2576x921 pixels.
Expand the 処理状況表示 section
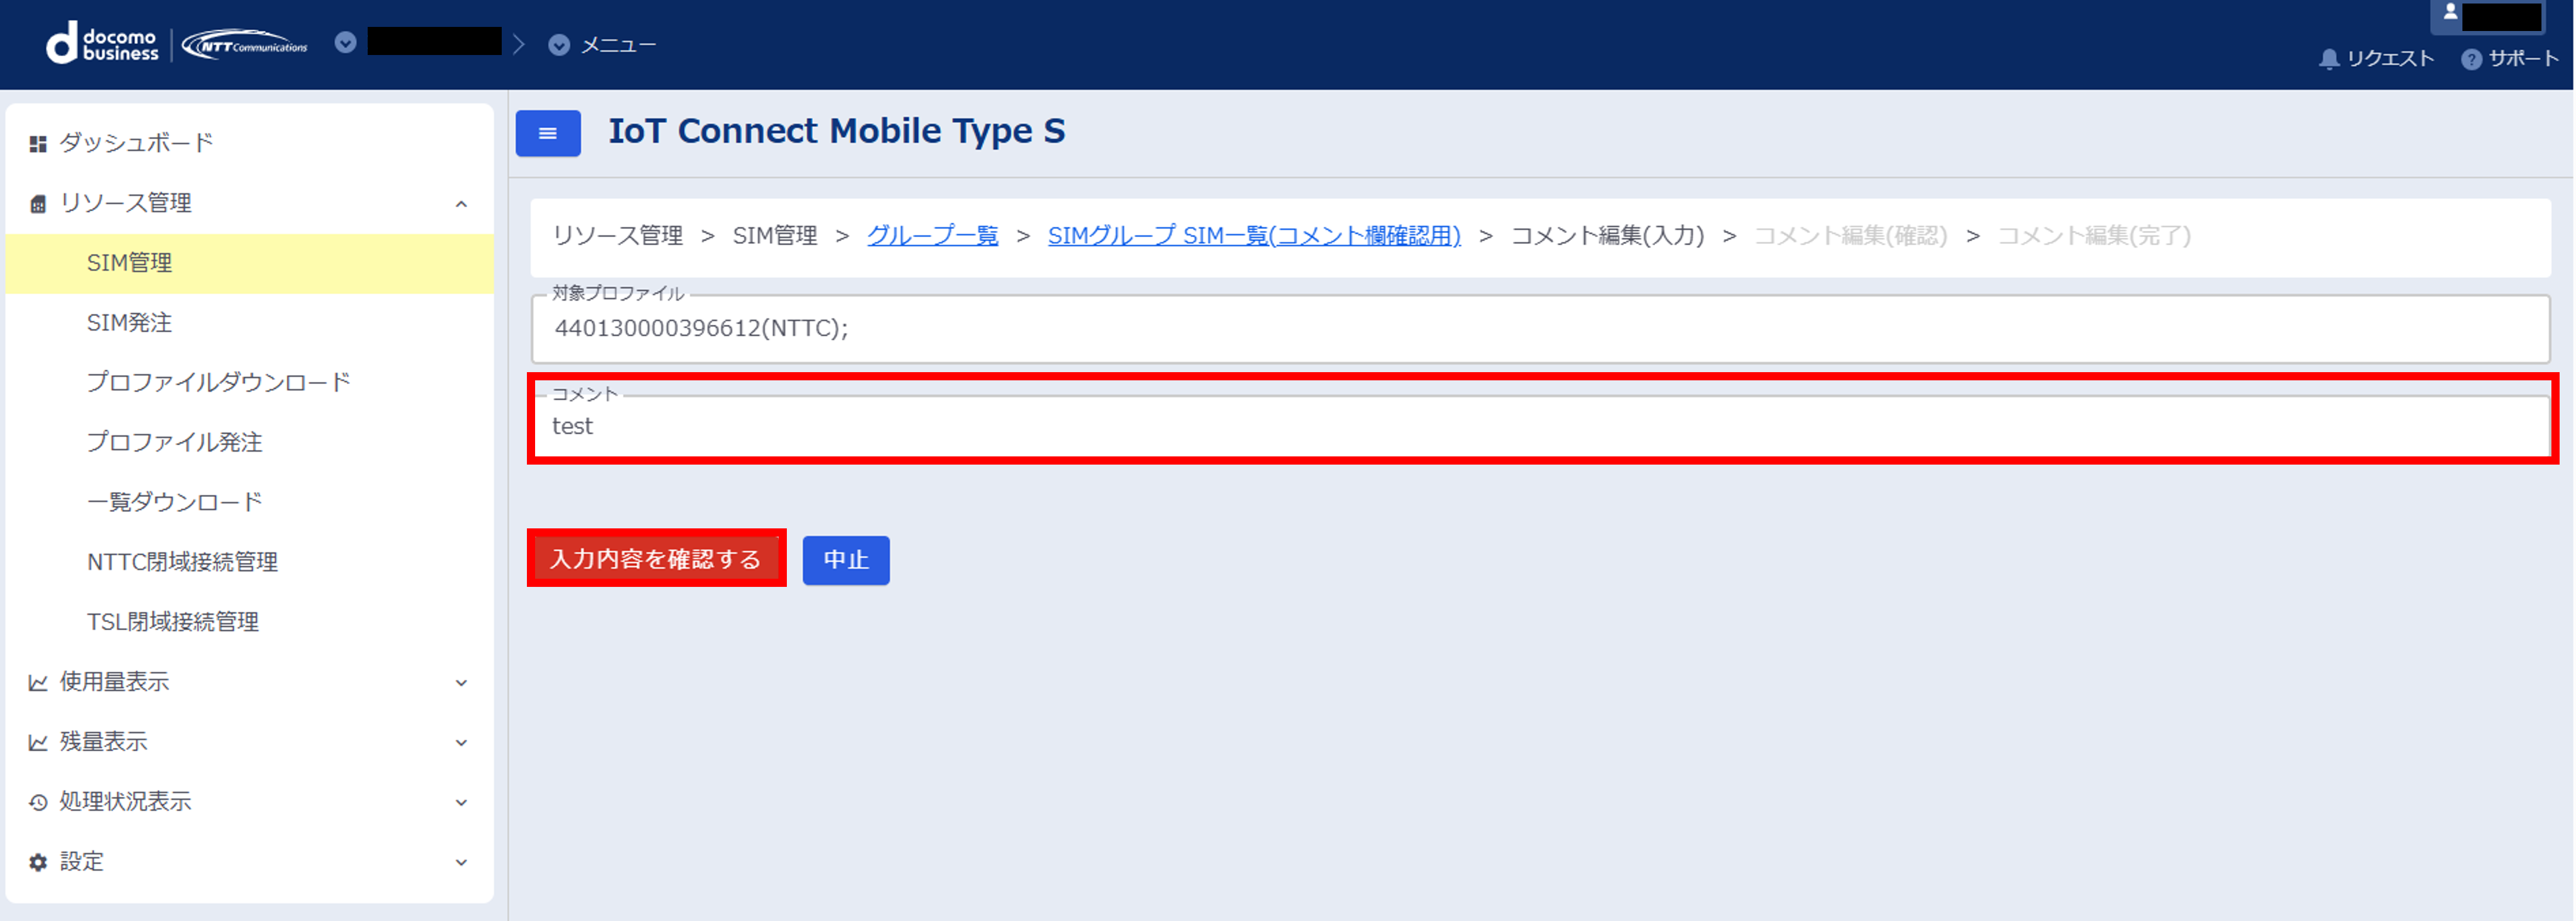click(x=461, y=802)
